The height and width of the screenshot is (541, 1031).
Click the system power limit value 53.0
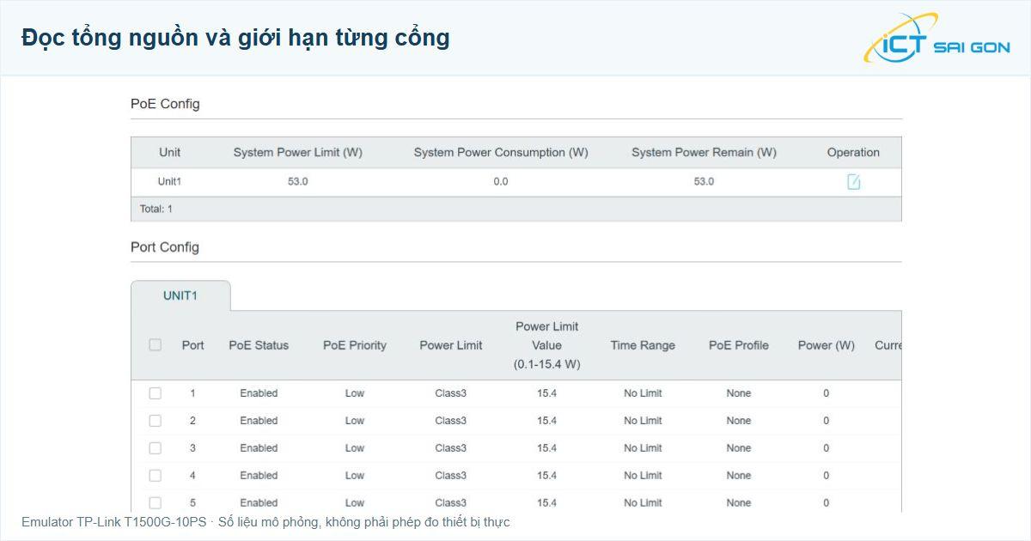(x=298, y=182)
